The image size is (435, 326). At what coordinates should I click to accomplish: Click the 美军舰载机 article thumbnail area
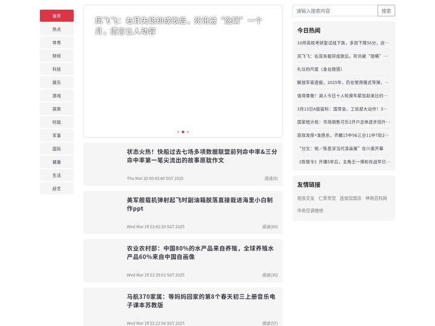pos(105,213)
